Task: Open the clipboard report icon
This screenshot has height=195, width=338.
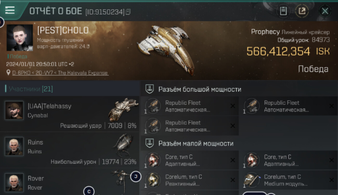Action: tap(283, 11)
